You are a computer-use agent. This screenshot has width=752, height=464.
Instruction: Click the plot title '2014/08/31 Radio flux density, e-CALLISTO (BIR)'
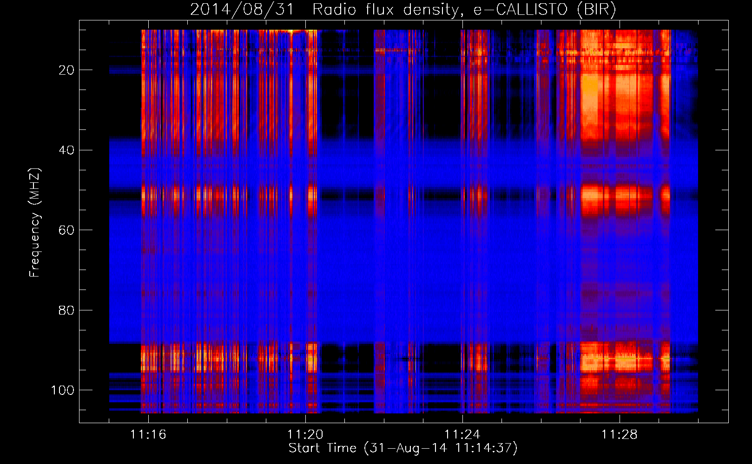coord(403,10)
